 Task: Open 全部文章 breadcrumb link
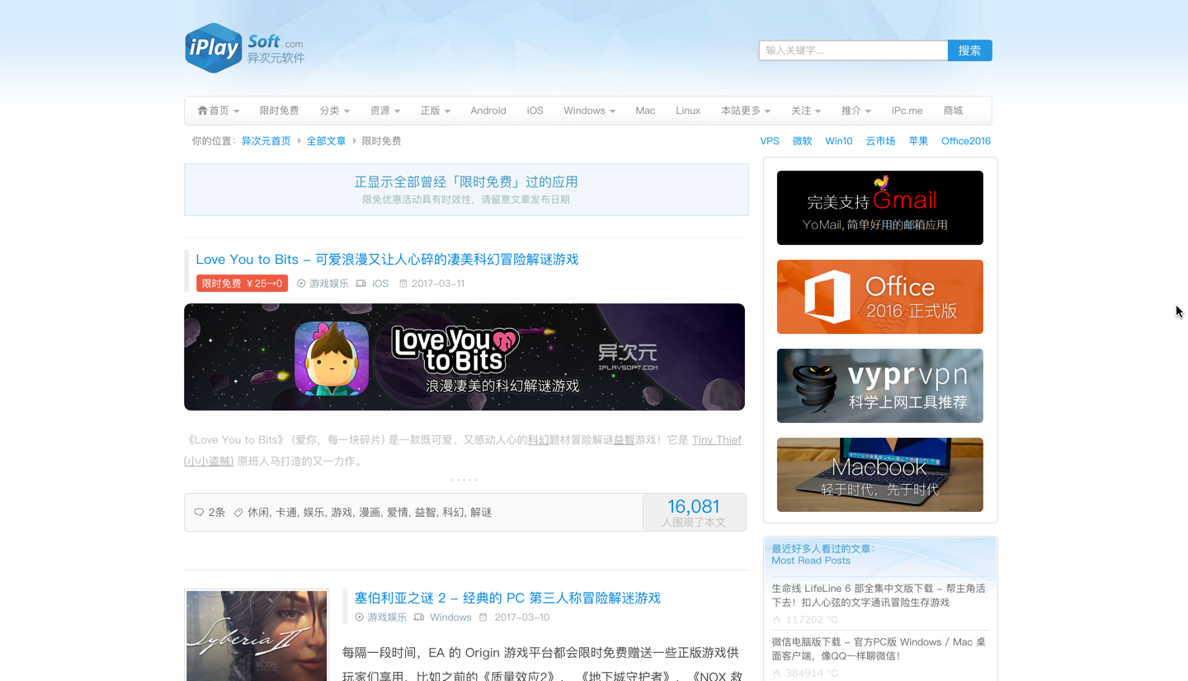[327, 141]
